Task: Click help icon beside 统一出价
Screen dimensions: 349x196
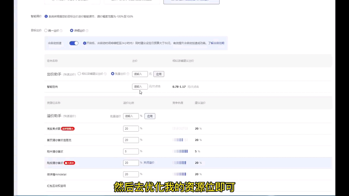Action: coord(61,31)
